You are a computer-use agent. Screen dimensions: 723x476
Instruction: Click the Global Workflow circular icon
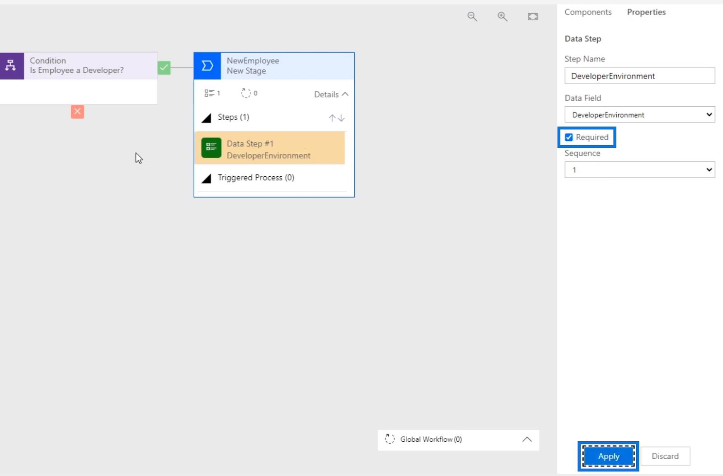[390, 439]
